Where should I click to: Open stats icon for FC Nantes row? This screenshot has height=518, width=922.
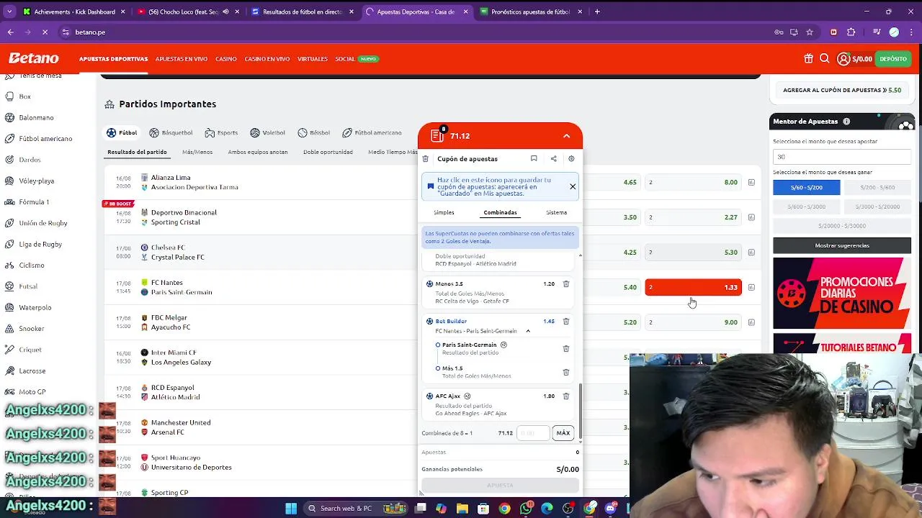pos(751,288)
